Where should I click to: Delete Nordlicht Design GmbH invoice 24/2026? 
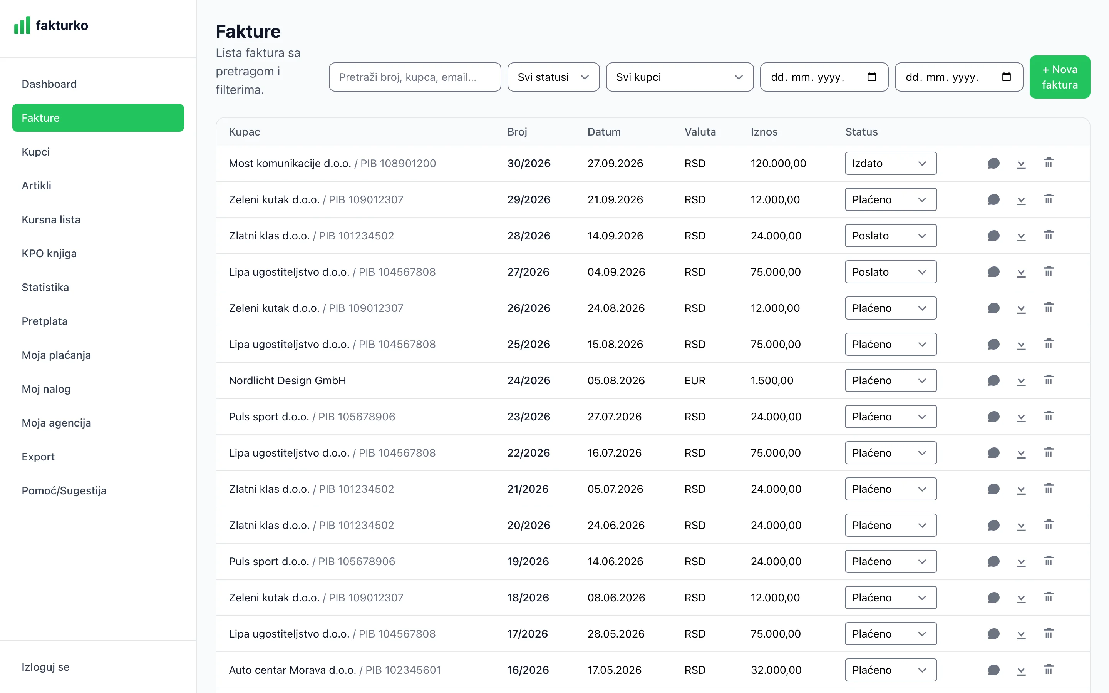click(1049, 380)
